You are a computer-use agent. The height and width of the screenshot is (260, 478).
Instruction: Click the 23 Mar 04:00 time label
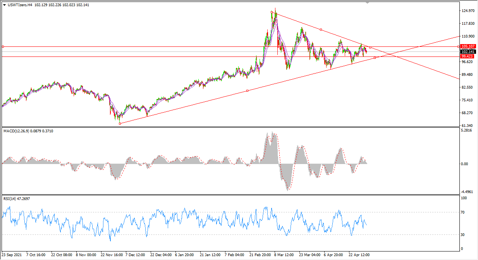click(310, 255)
